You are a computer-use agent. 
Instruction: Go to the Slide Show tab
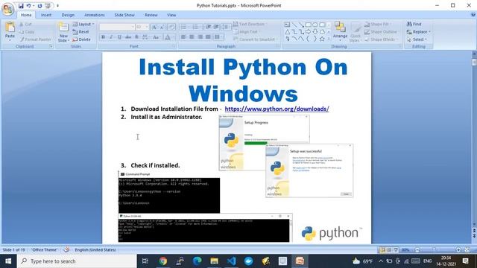124,15
